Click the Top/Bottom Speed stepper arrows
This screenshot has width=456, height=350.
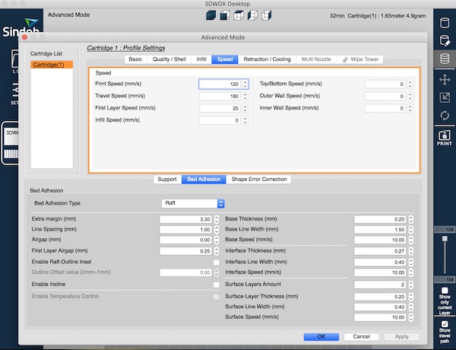click(410, 84)
